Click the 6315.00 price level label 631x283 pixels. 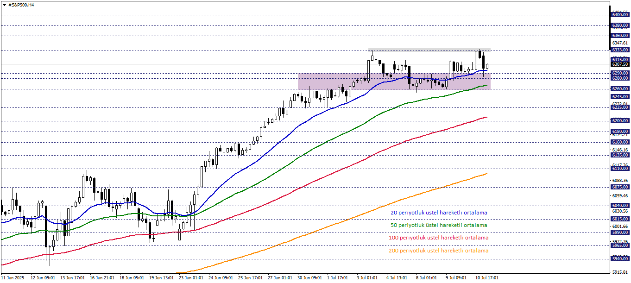(620, 60)
